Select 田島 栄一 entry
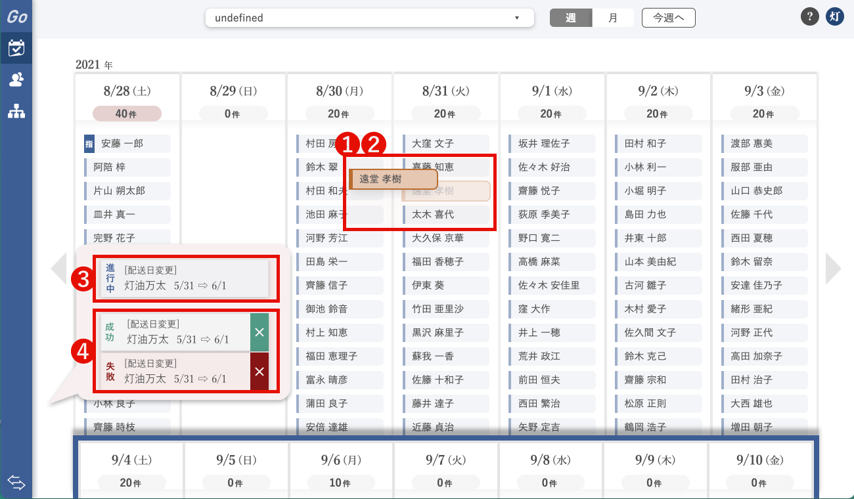The image size is (854, 499). [x=340, y=262]
